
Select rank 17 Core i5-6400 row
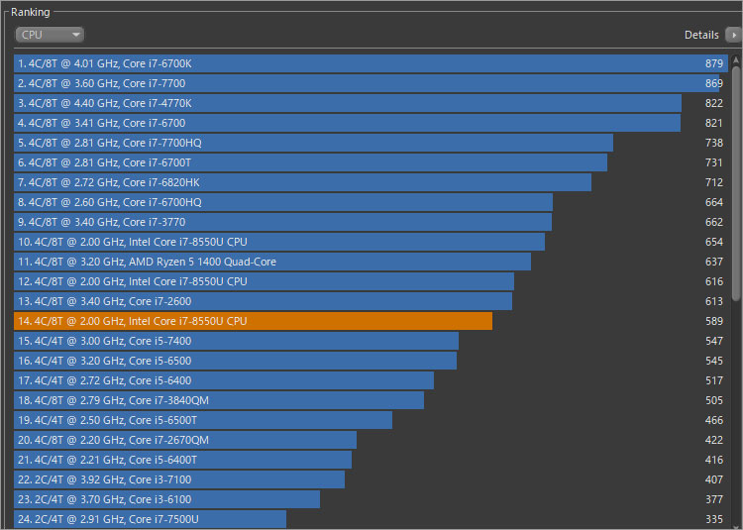[x=371, y=380]
